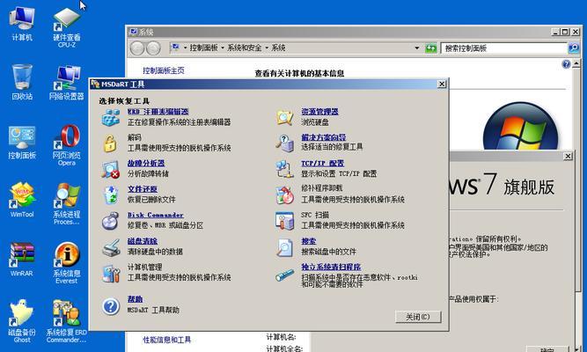Select the WimTool desktop icon
The image size is (587, 352).
[x=22, y=200]
